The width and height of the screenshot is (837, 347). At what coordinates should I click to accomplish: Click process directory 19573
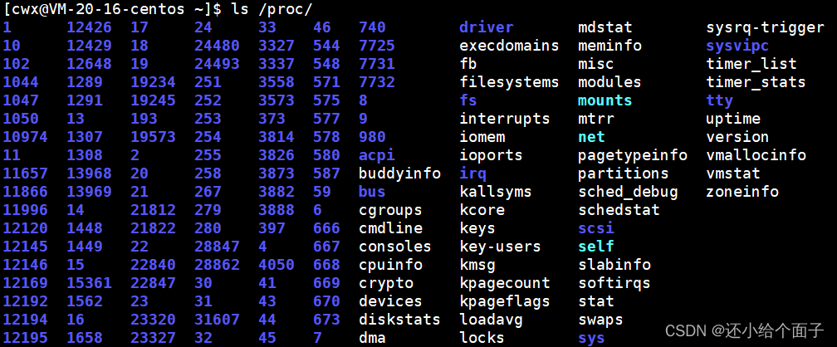pyautogui.click(x=153, y=137)
